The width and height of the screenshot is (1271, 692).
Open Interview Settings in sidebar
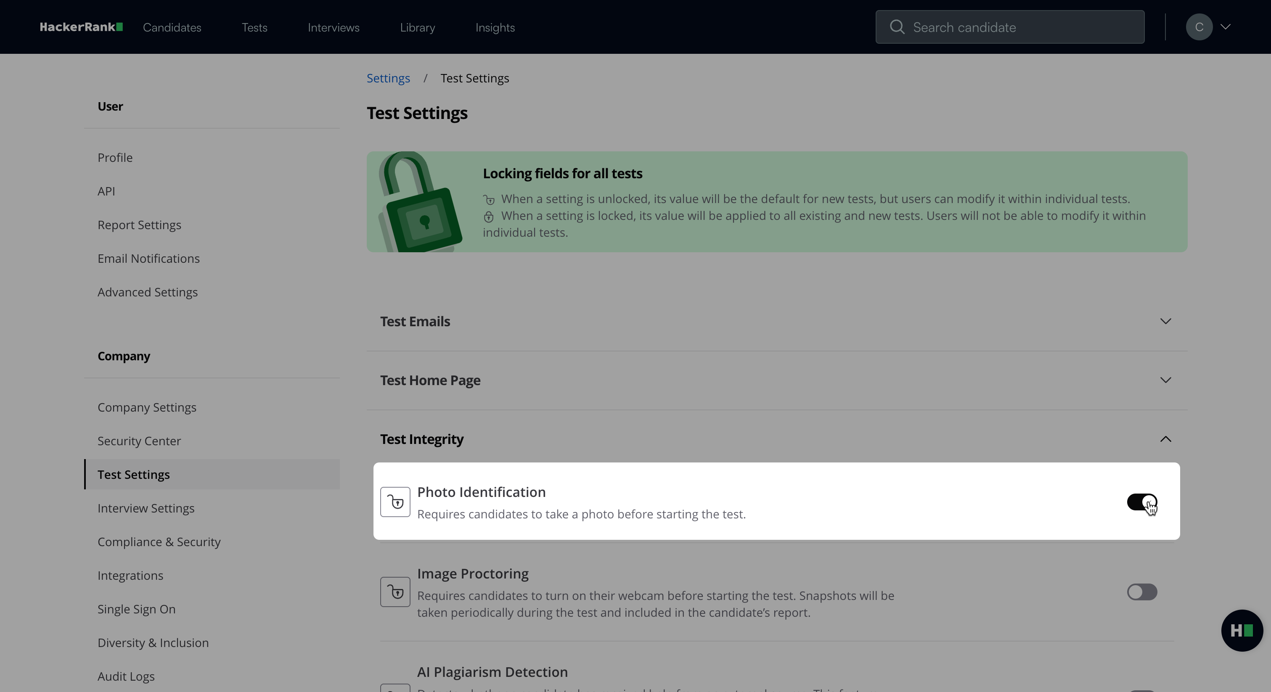tap(146, 508)
